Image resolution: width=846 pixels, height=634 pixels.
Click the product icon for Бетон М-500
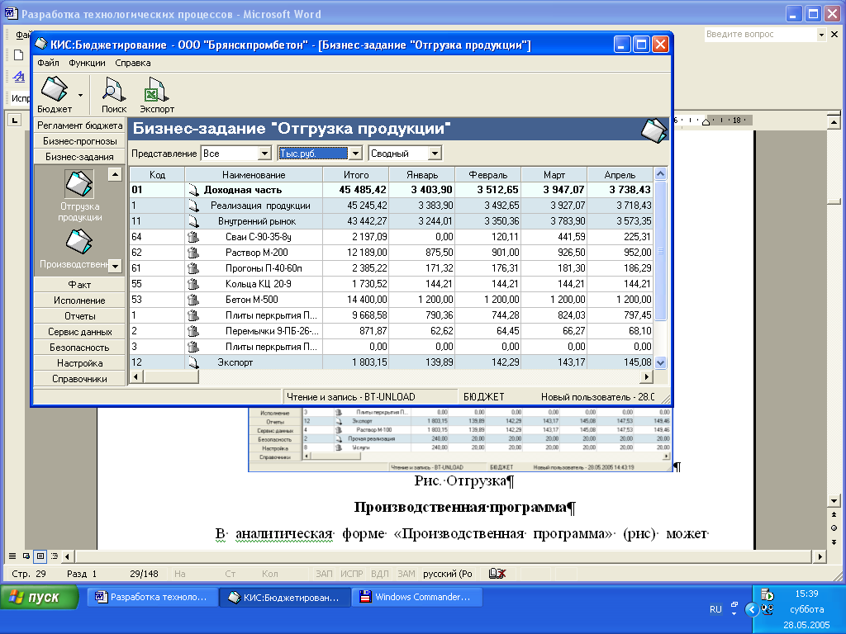coord(193,300)
